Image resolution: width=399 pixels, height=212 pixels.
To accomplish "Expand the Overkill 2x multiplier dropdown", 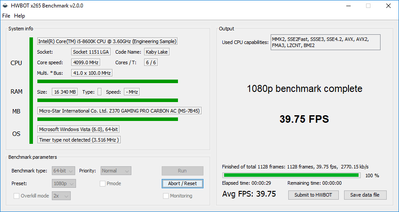I will [62, 196].
